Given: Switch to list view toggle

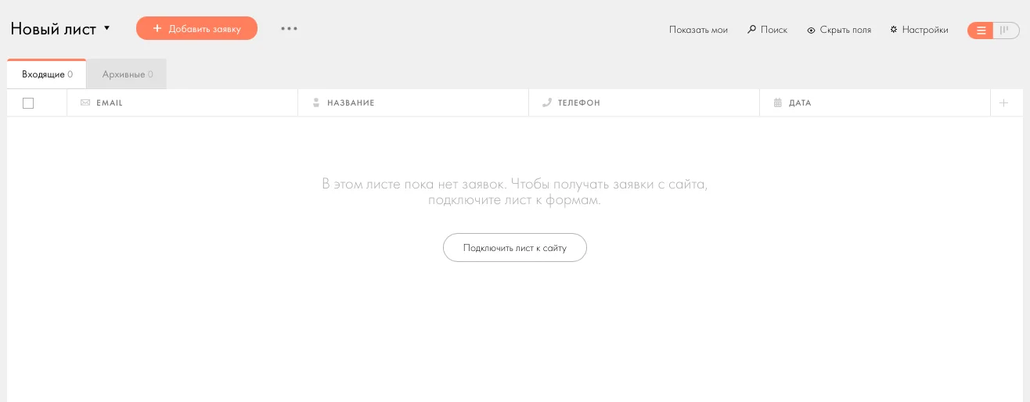Looking at the screenshot, I should (981, 31).
